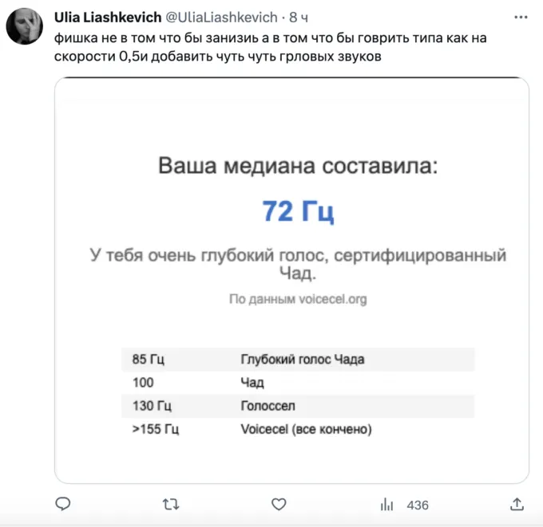Click the "По данным voicecel.org" caption
Image resolution: width=543 pixels, height=527 pixels.
pyautogui.click(x=298, y=300)
